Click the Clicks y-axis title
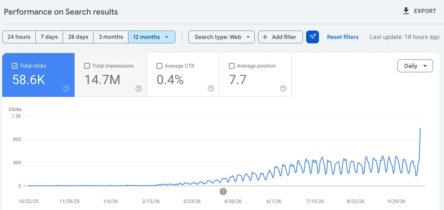444x210 pixels. point(15,109)
